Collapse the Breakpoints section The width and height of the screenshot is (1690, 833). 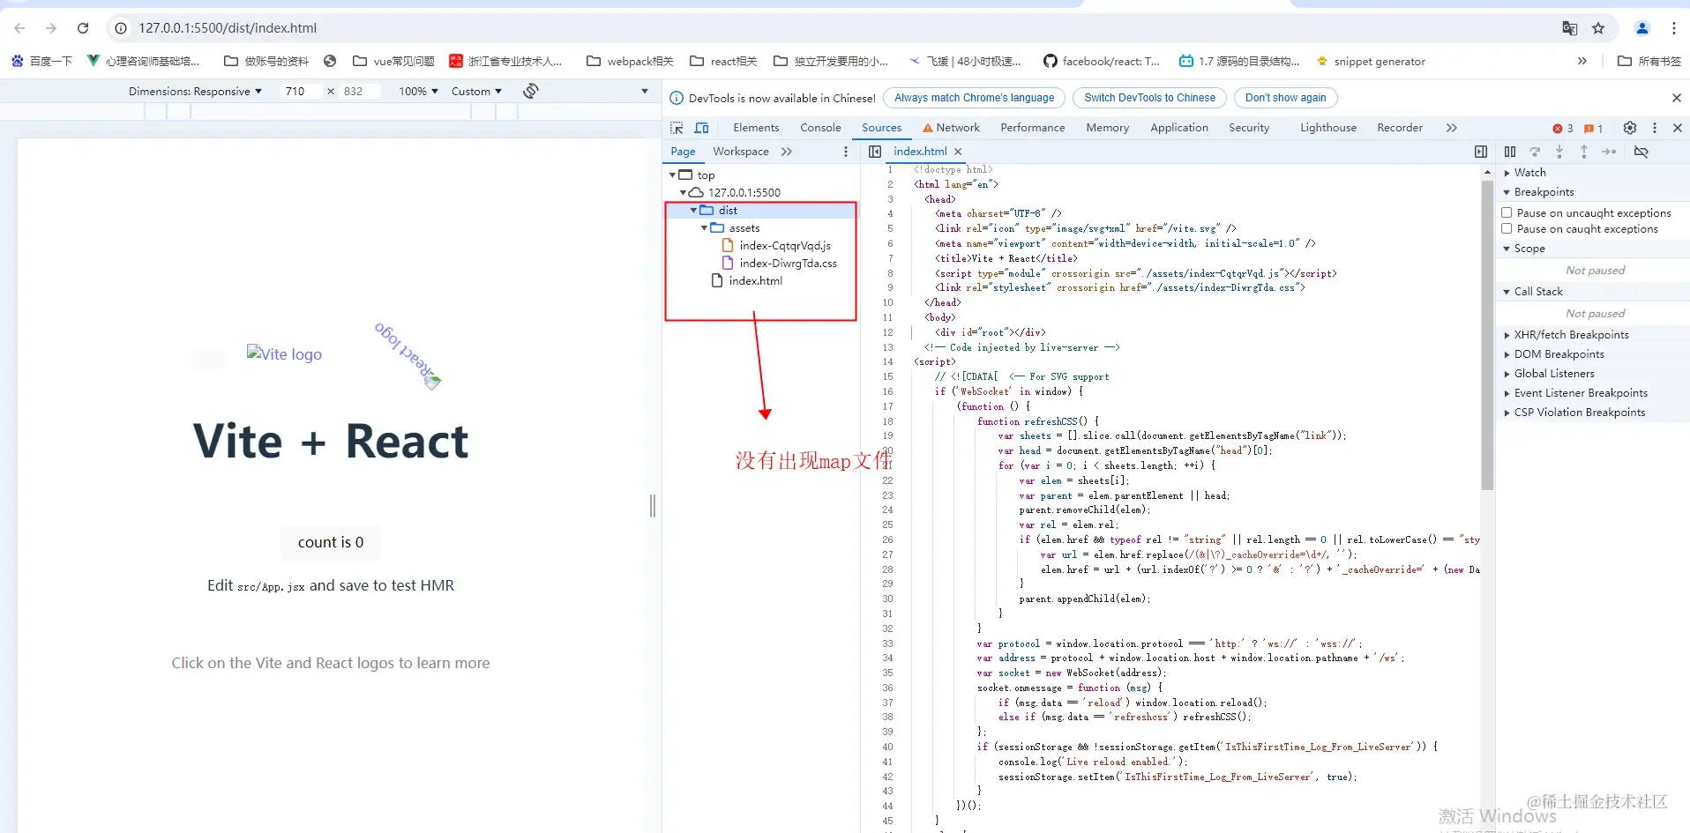click(1507, 192)
